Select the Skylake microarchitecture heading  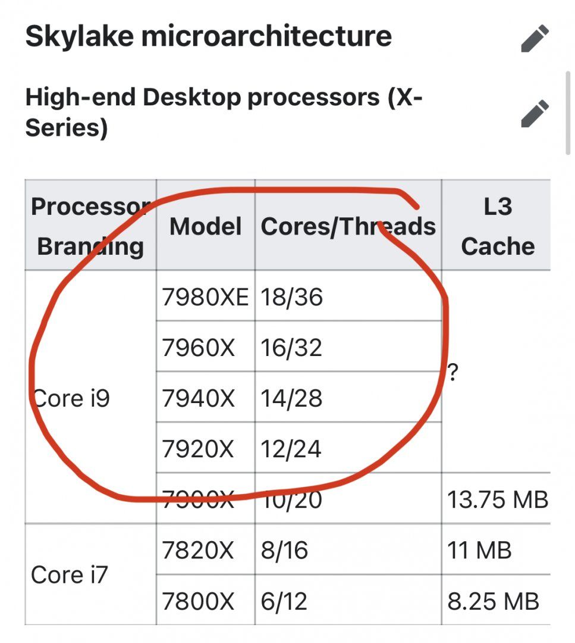point(209,36)
